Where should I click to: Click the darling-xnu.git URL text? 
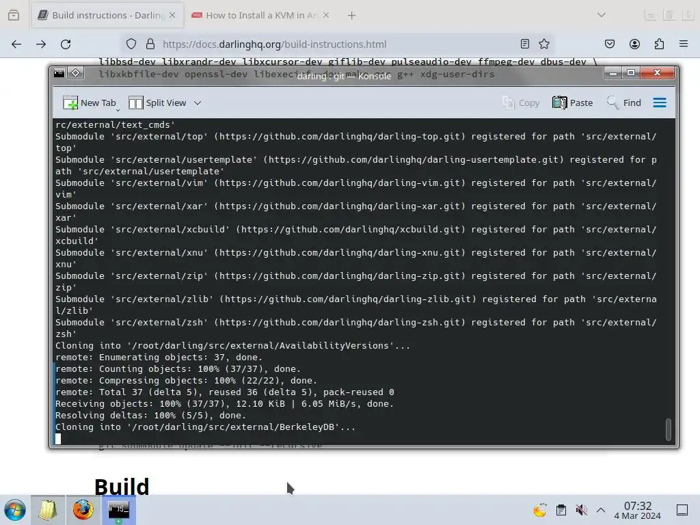[x=339, y=253]
